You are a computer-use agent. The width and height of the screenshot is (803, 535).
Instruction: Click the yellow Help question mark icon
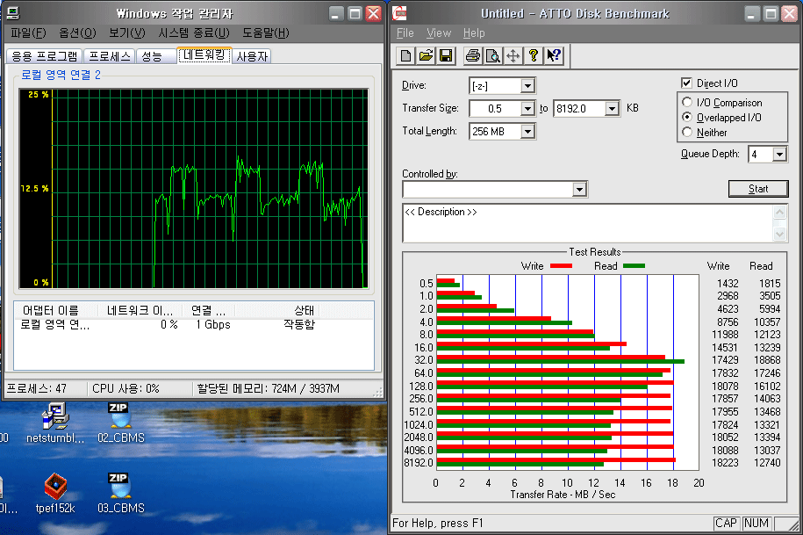click(x=533, y=55)
